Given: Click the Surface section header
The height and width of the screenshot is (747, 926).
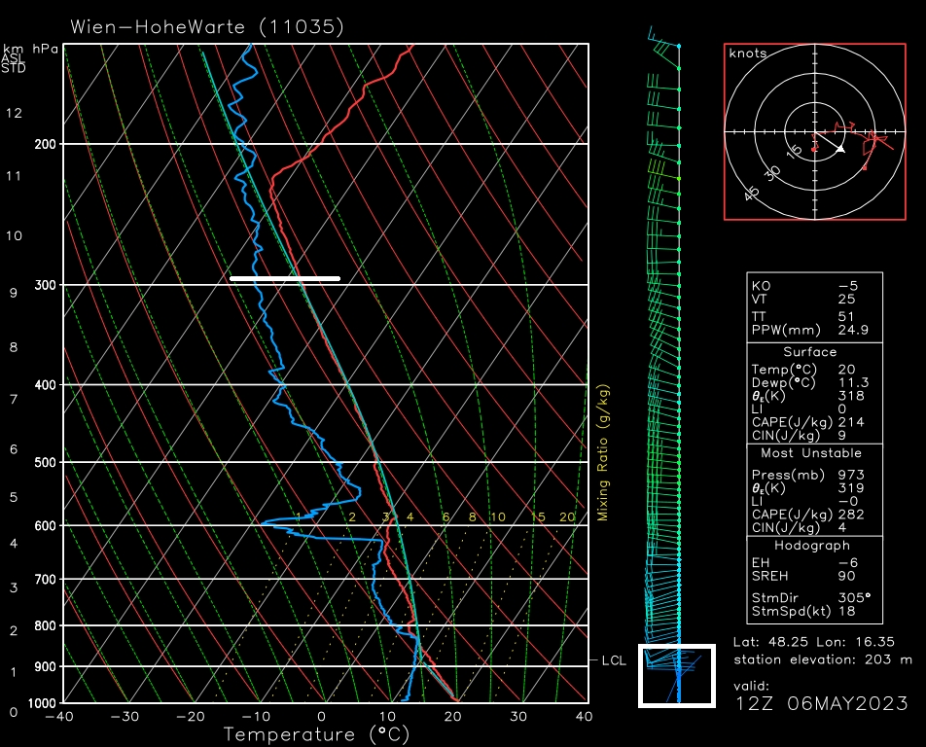Looking at the screenshot, I should tap(809, 352).
